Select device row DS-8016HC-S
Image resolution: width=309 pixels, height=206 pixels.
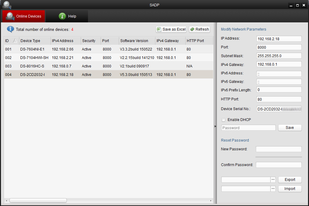109,66
